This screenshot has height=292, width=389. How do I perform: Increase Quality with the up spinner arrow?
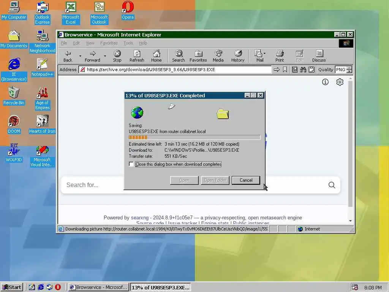coord(349,68)
